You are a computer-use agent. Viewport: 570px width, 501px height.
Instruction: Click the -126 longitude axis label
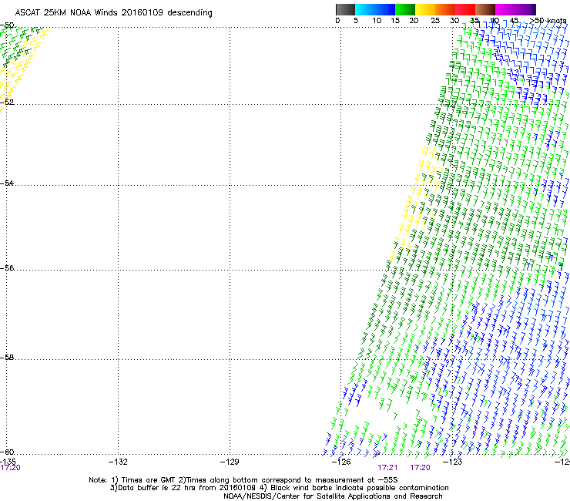(x=341, y=462)
